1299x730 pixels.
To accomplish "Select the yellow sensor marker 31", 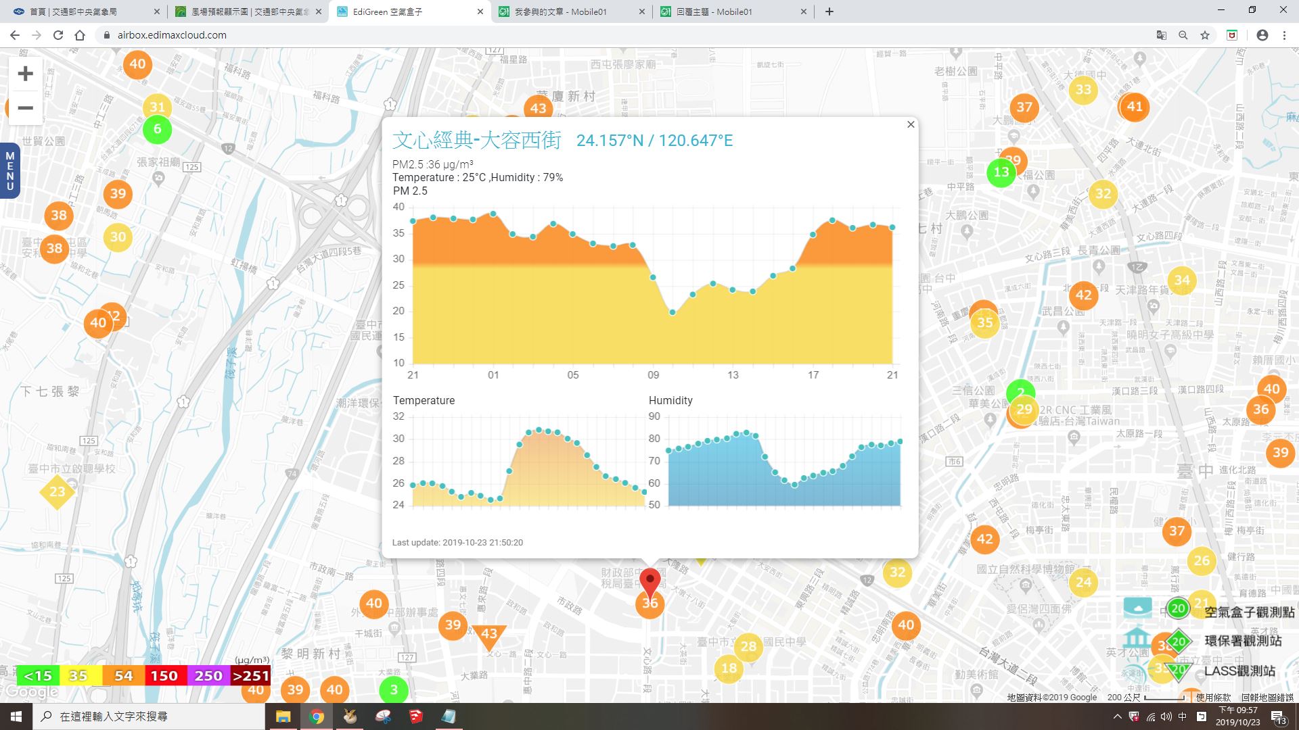I will coord(157,106).
